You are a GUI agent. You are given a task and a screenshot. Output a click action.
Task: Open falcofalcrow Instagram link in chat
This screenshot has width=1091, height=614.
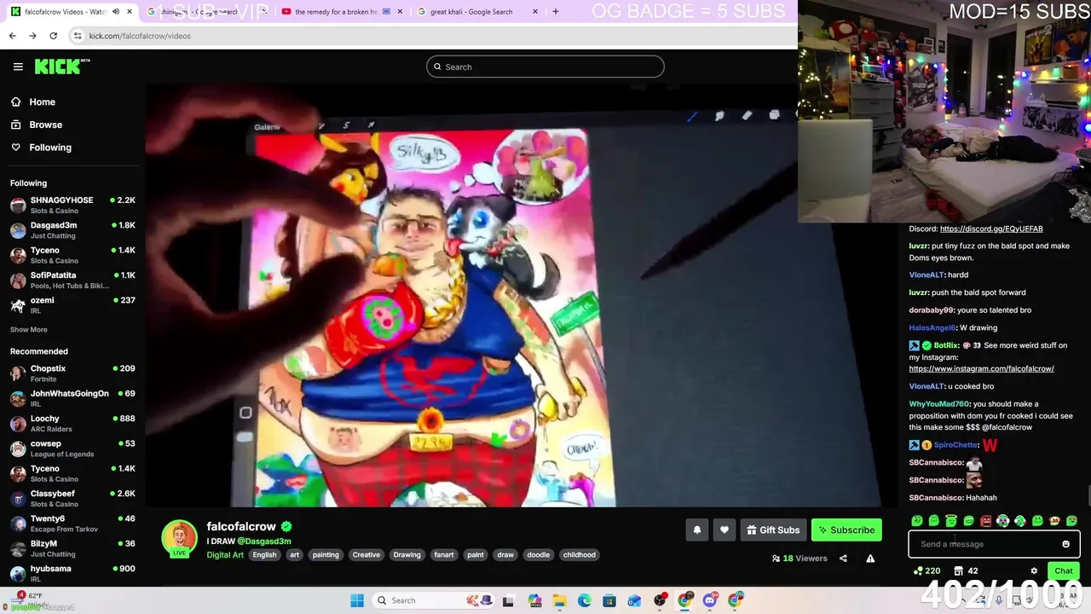pos(981,368)
